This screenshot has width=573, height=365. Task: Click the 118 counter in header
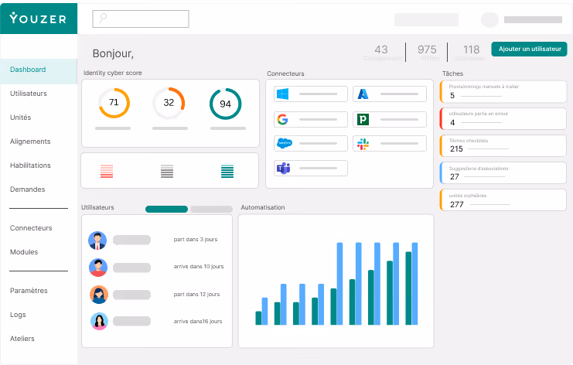pos(472,49)
